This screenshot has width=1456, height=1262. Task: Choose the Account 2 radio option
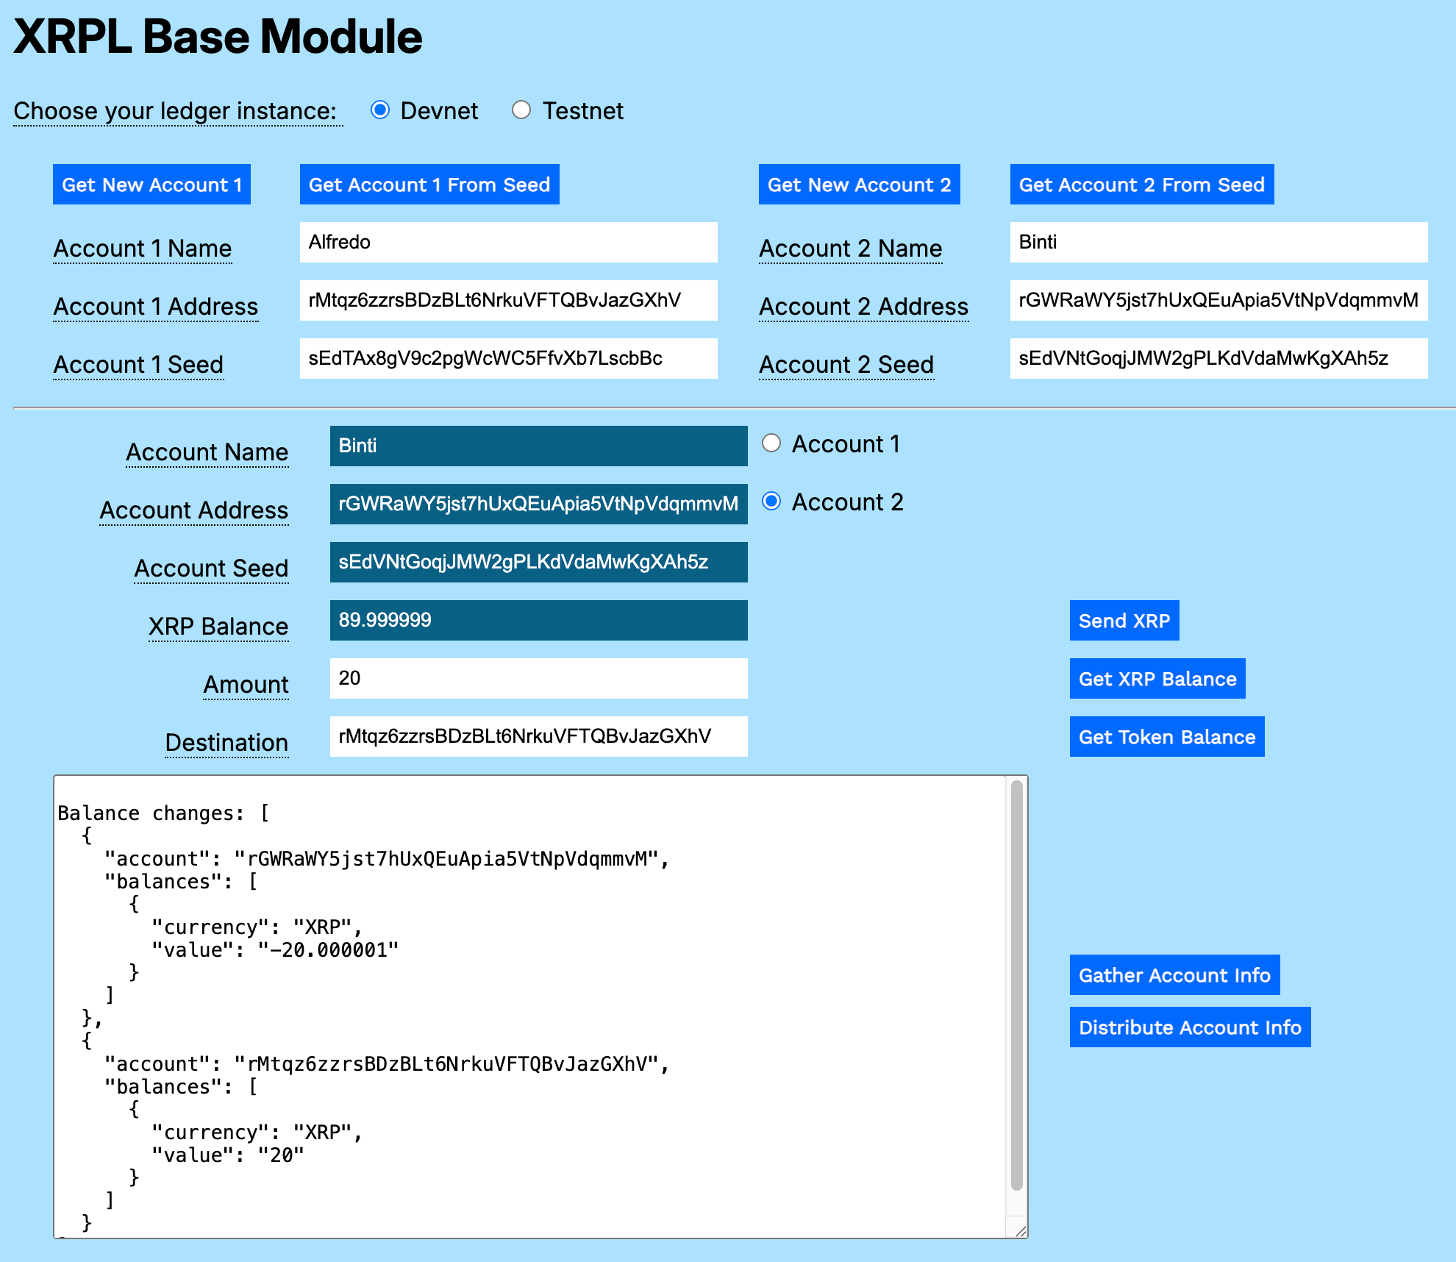[x=771, y=502]
